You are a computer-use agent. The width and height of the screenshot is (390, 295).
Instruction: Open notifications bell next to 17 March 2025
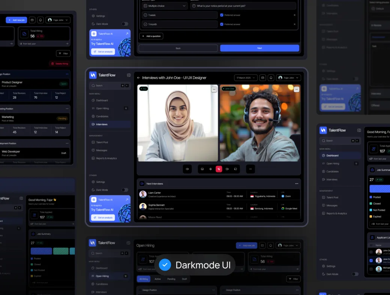tap(270, 78)
